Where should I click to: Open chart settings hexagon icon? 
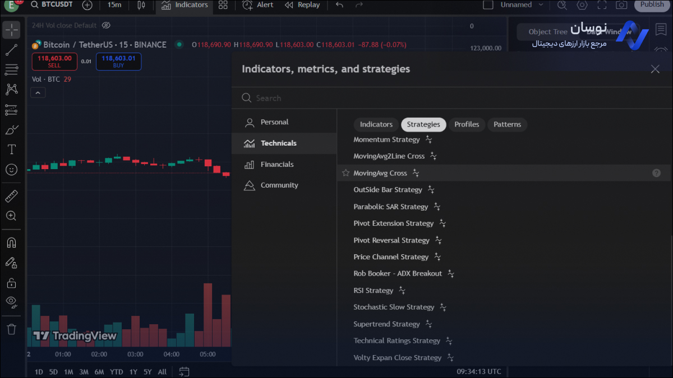582,5
